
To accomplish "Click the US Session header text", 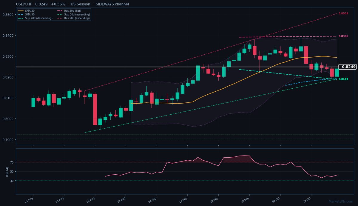I will pos(80,4).
